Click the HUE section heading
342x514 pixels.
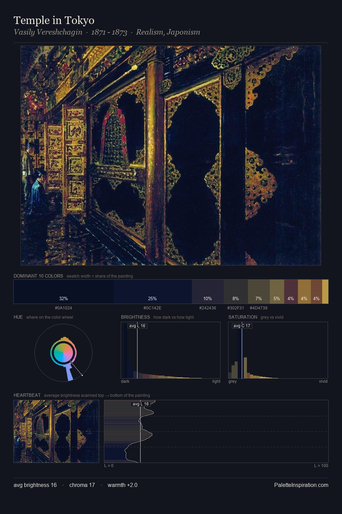click(x=18, y=317)
